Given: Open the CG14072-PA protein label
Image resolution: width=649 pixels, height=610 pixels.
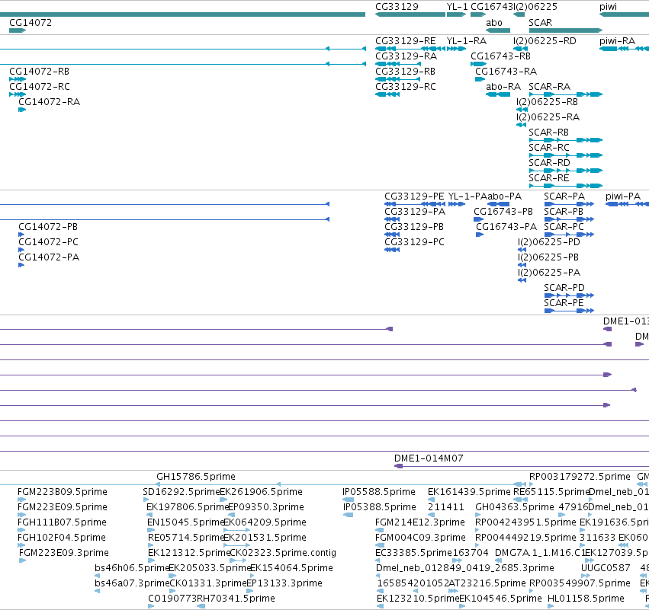Looking at the screenshot, I should pos(49,257).
